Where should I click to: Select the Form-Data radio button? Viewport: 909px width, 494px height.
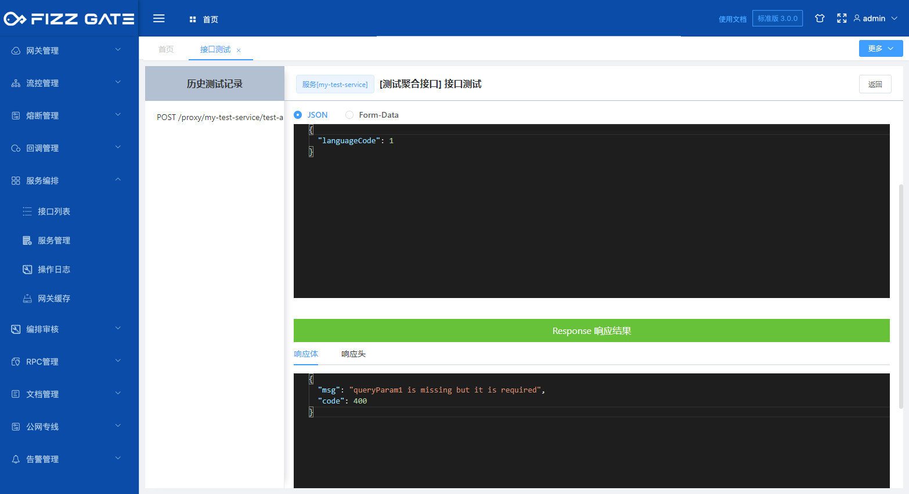pyautogui.click(x=349, y=115)
